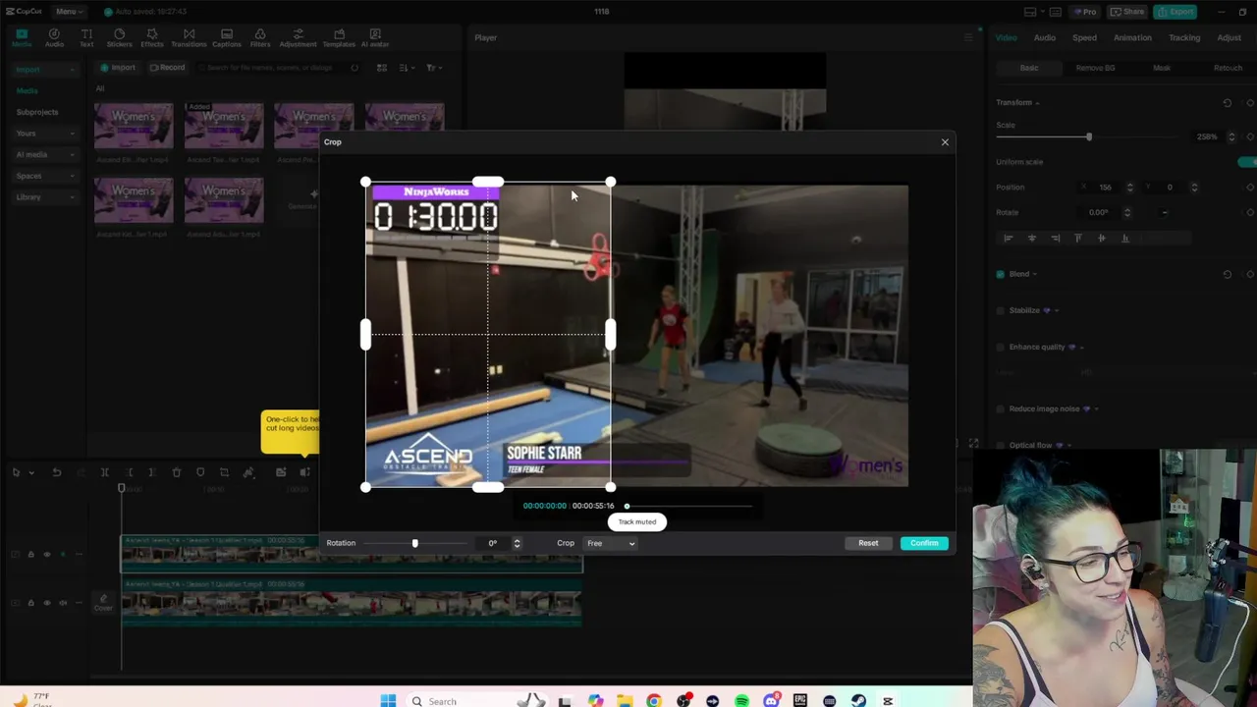Click the crop preview playback progress bar
The image size is (1257, 707).
pos(688,506)
